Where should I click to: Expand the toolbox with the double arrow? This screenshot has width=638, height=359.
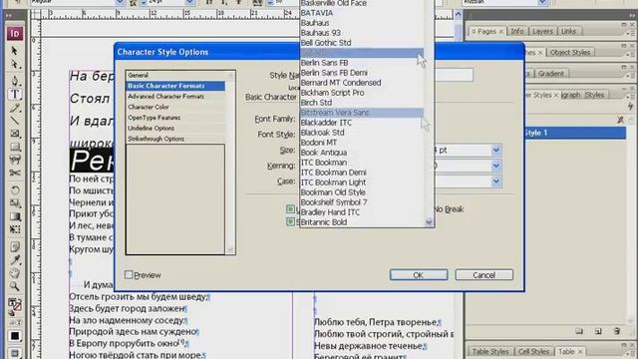pos(9,16)
